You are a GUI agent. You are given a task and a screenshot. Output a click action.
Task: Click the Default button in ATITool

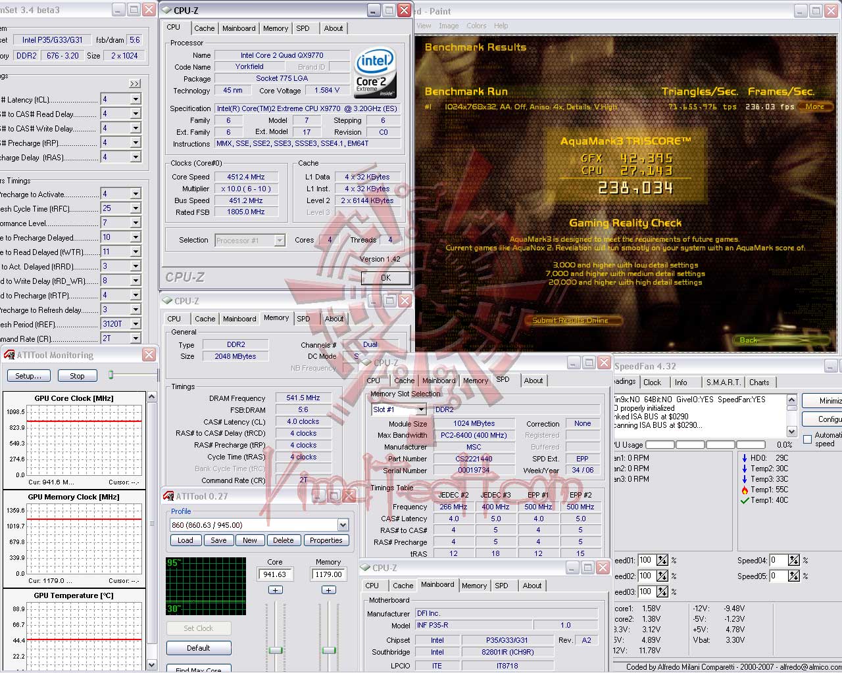tap(198, 648)
